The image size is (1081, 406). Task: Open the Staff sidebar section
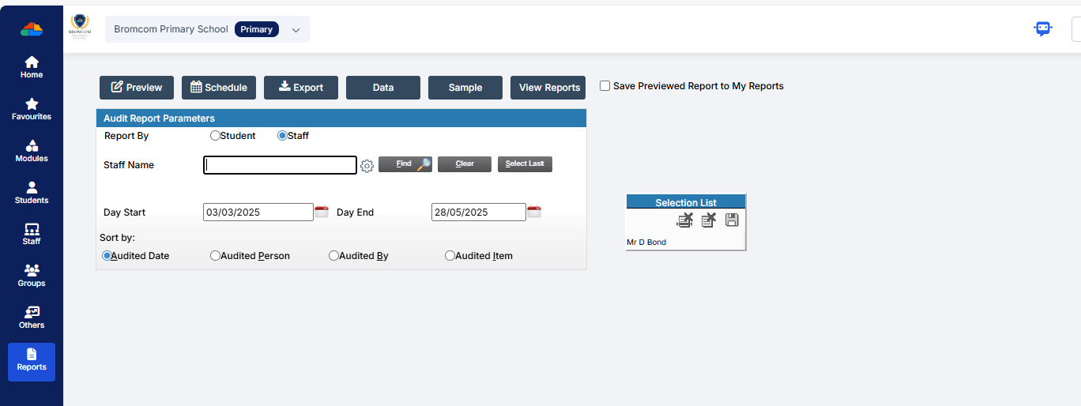pyautogui.click(x=32, y=234)
